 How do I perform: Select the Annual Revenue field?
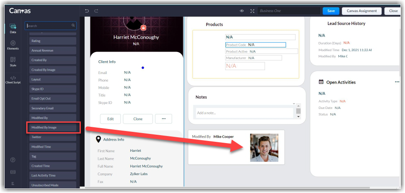53,50
